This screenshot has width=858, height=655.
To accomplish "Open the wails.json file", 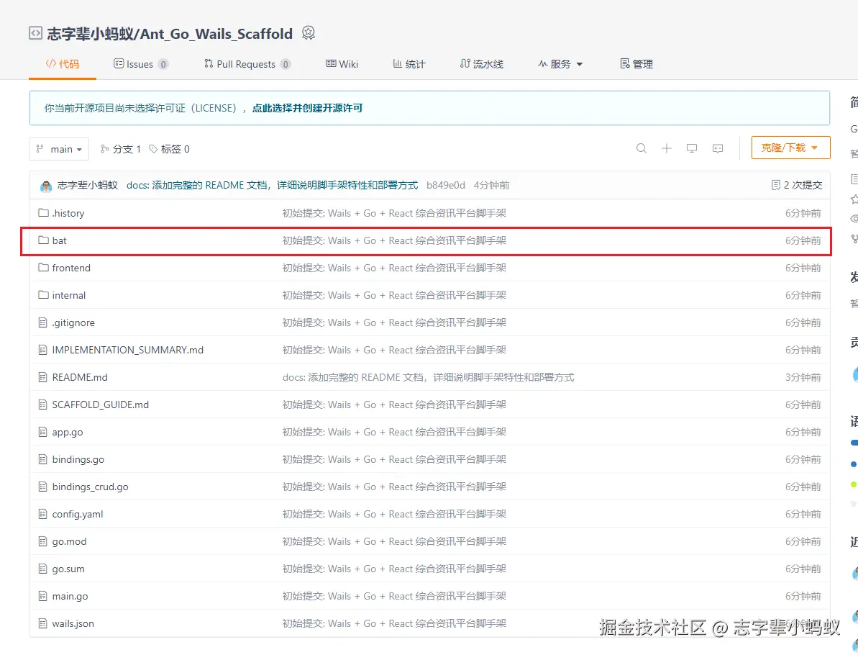I will [73, 624].
